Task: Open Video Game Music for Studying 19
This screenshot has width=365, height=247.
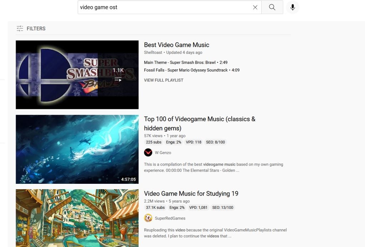Action: click(191, 194)
